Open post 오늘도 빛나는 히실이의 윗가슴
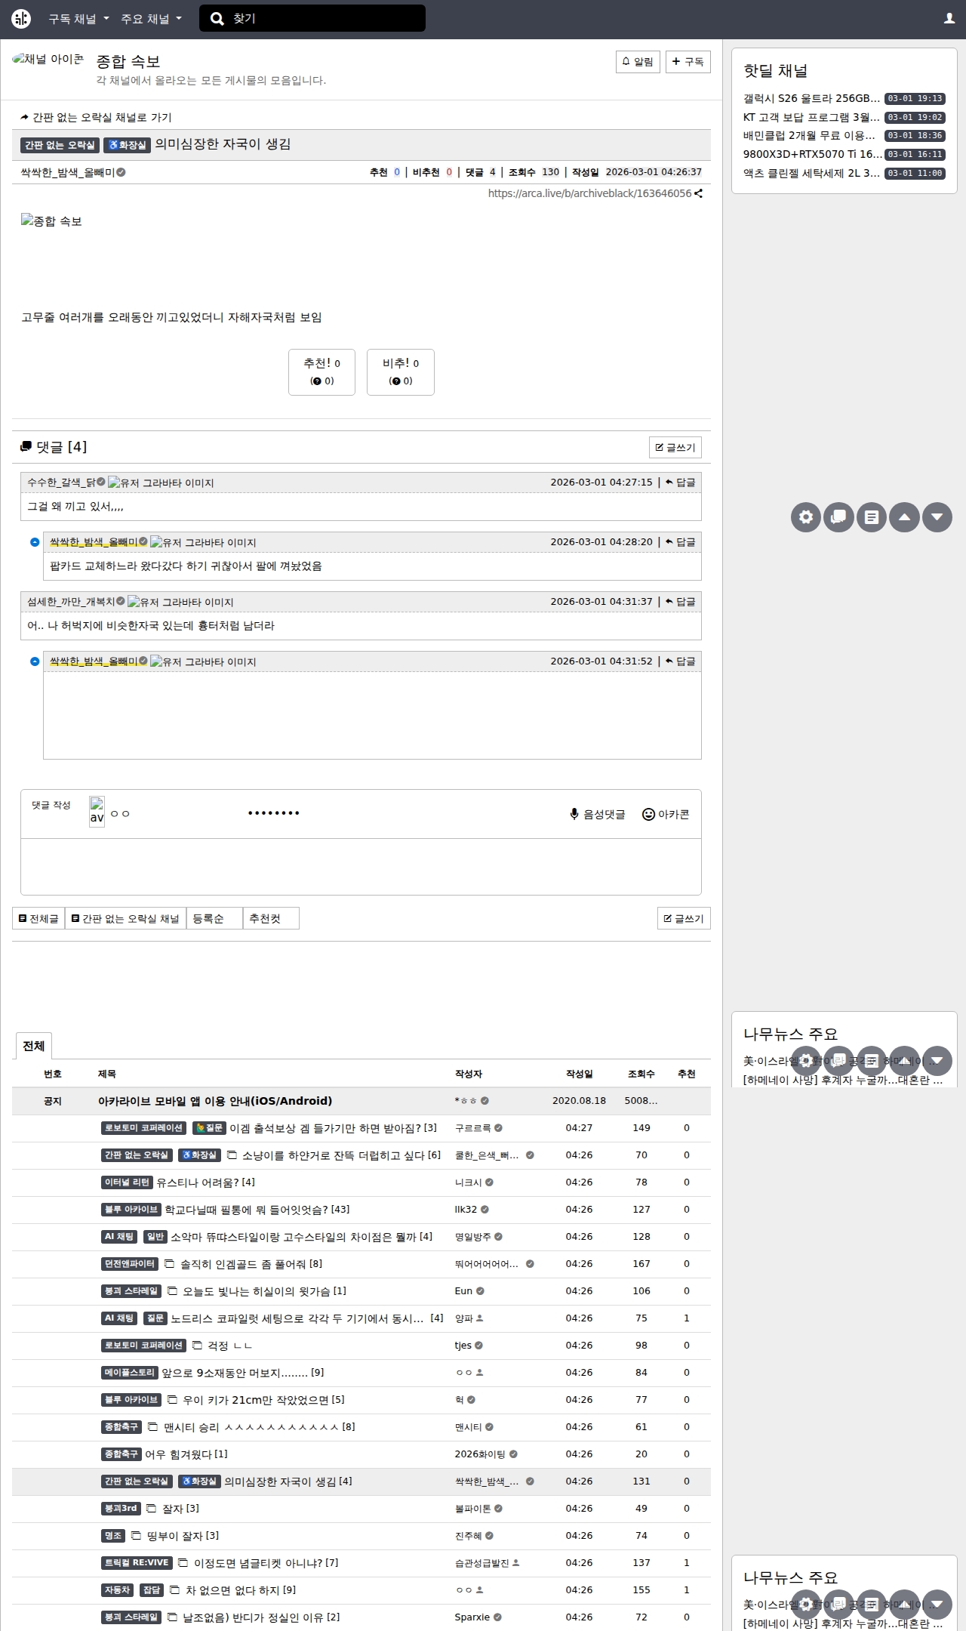This screenshot has height=1631, width=966. coord(257,1291)
